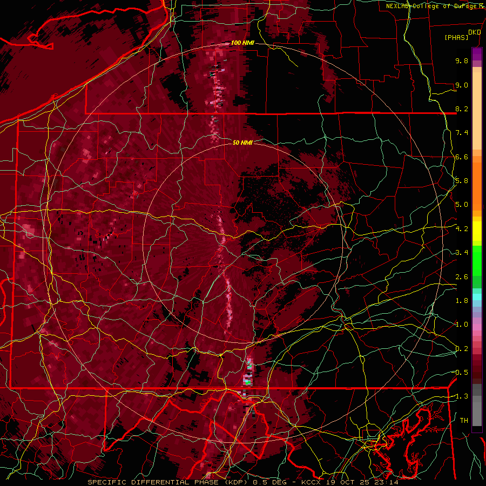Click the "KCCX" radar site identifier

pos(312,482)
